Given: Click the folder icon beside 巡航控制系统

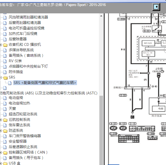Looking at the screenshot, I should pos(5,120).
